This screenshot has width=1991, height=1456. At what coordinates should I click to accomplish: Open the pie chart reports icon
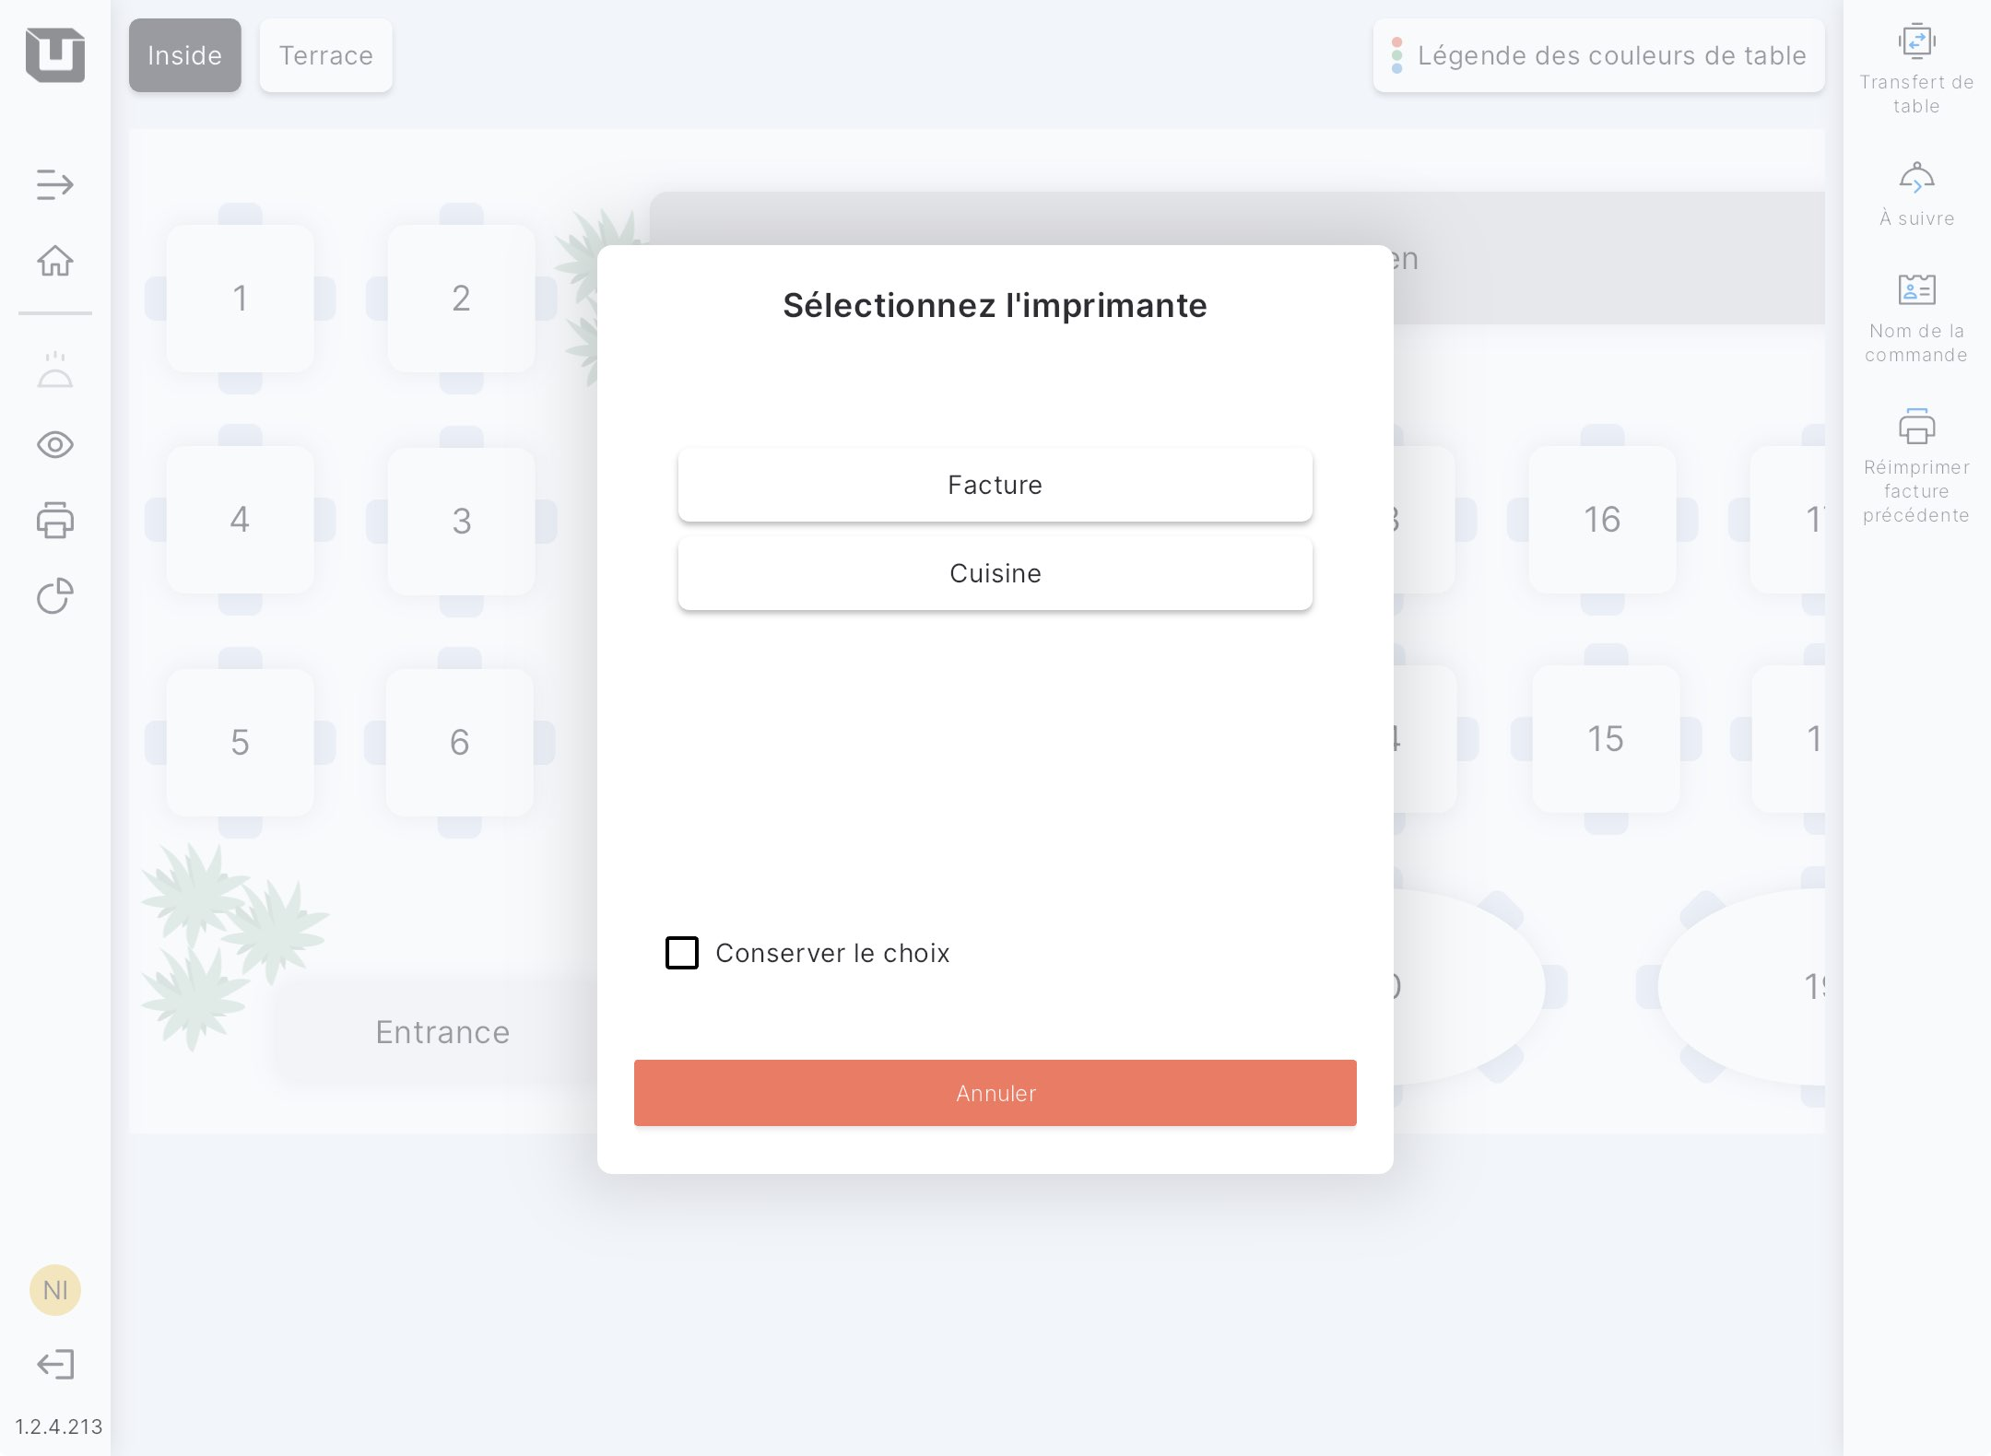click(x=55, y=596)
